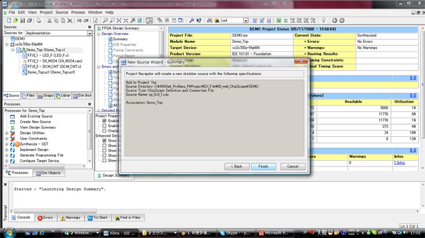Expand the Synthesize - XST process node
This screenshot has height=238, width=425.
click(x=7, y=144)
